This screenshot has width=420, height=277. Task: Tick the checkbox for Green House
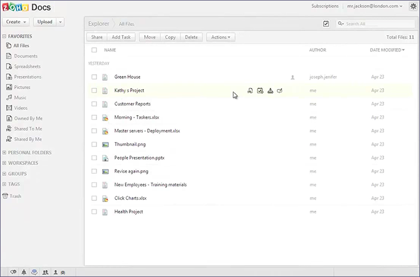tap(94, 77)
